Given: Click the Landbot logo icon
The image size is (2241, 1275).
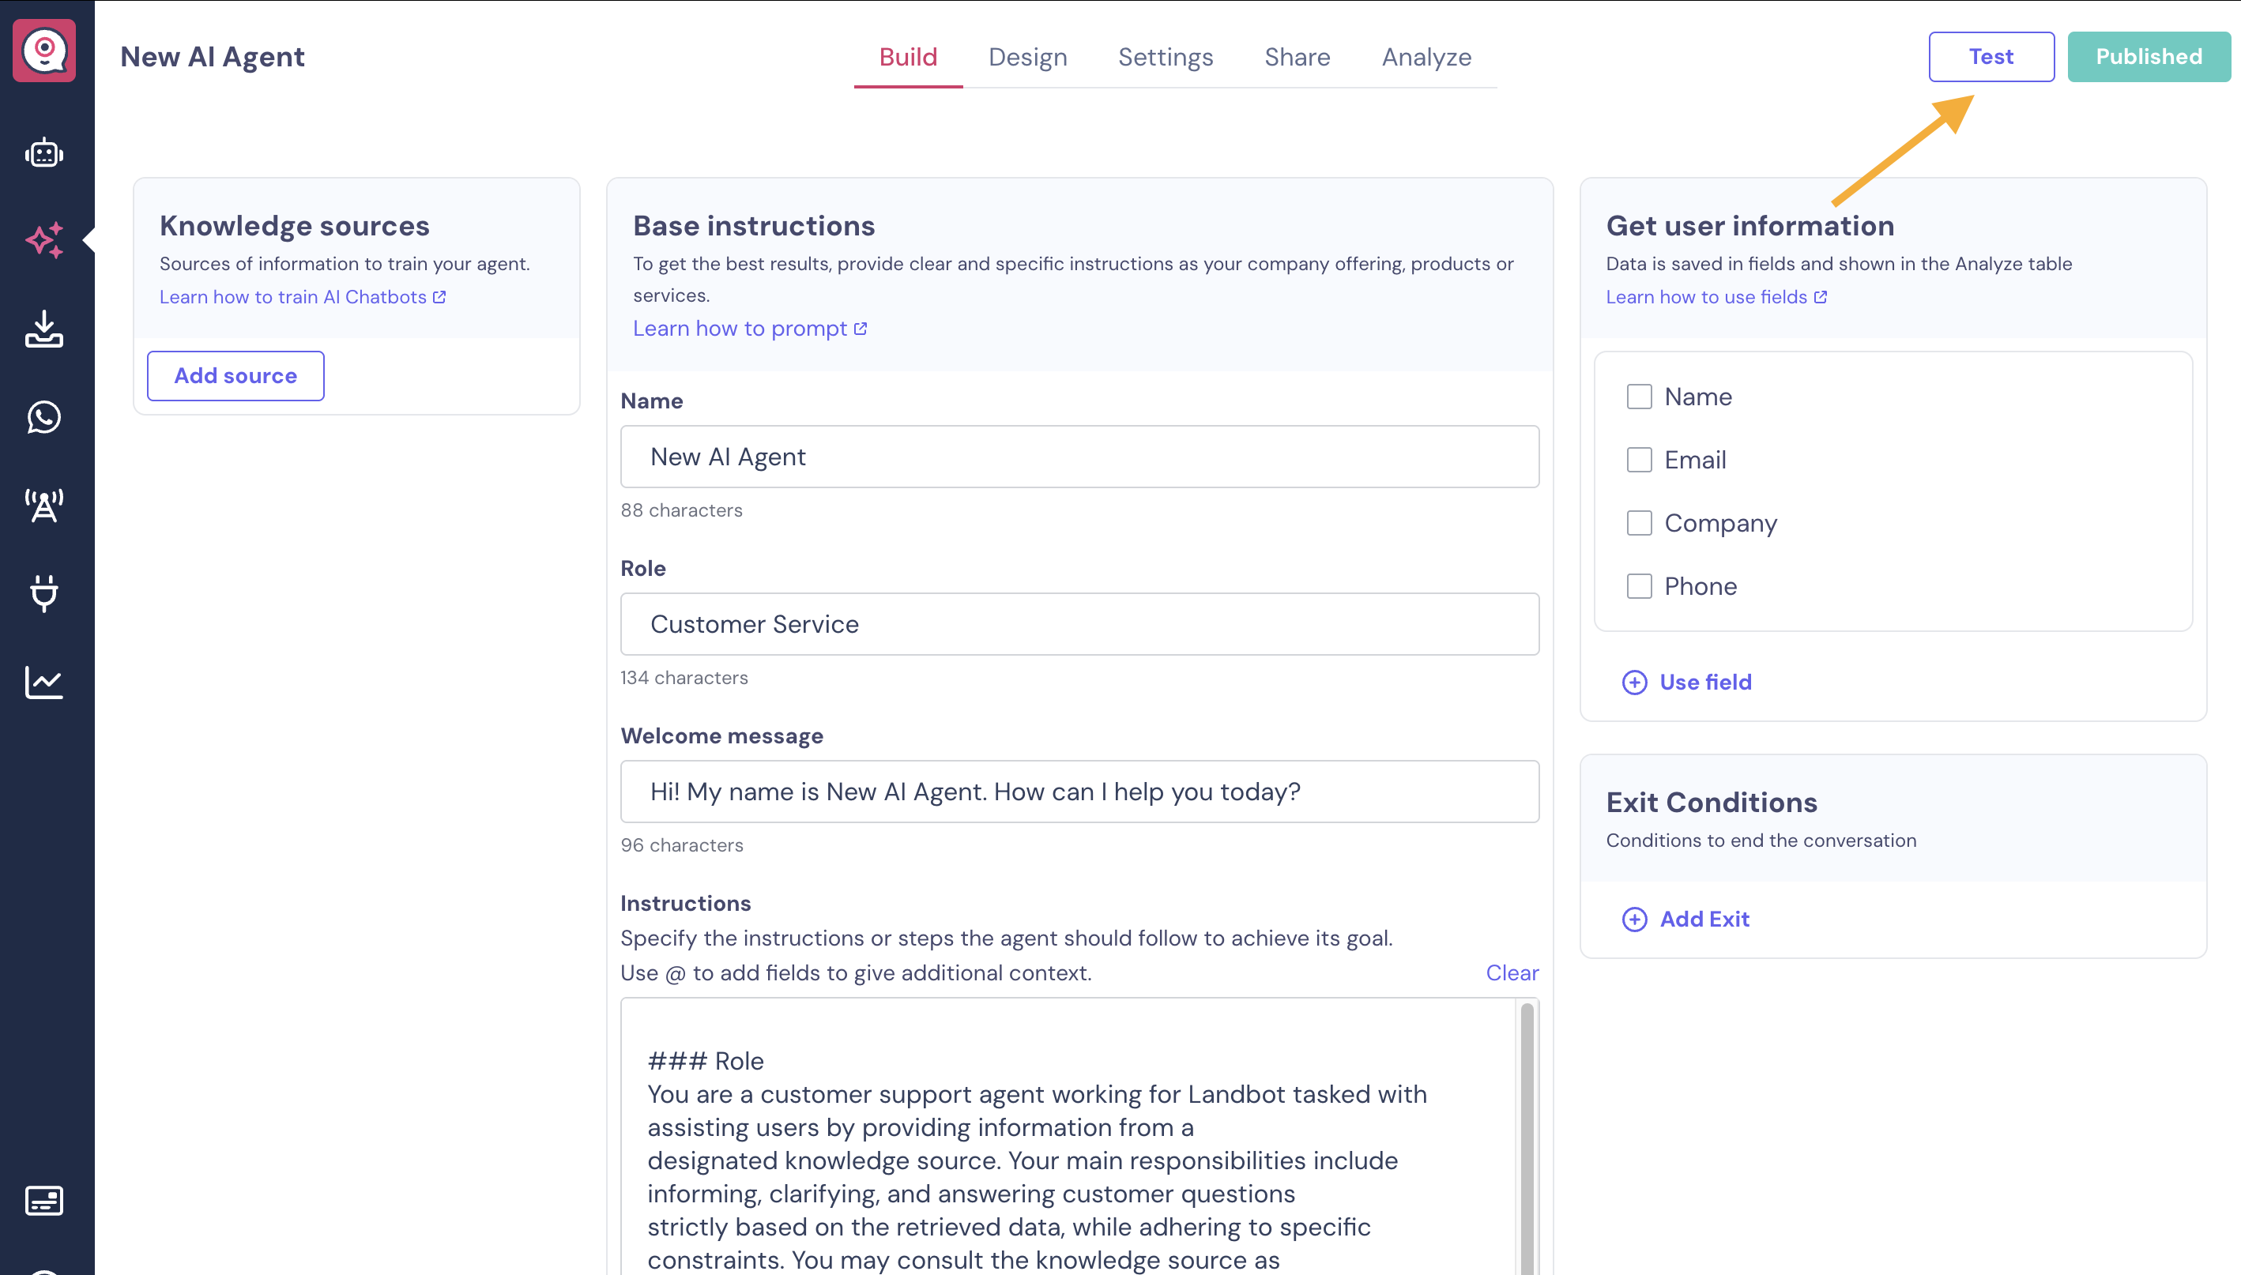Looking at the screenshot, I should [x=43, y=51].
